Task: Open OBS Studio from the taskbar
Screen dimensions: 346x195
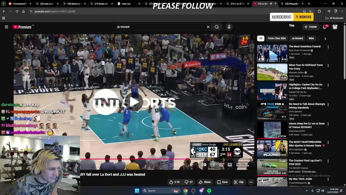Action: [x=193, y=191]
